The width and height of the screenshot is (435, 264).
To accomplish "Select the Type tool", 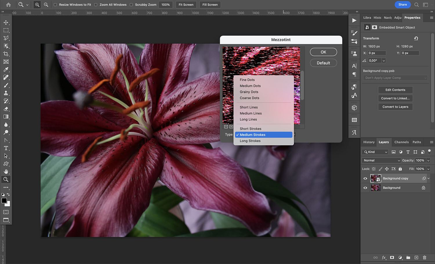I will click(6, 148).
